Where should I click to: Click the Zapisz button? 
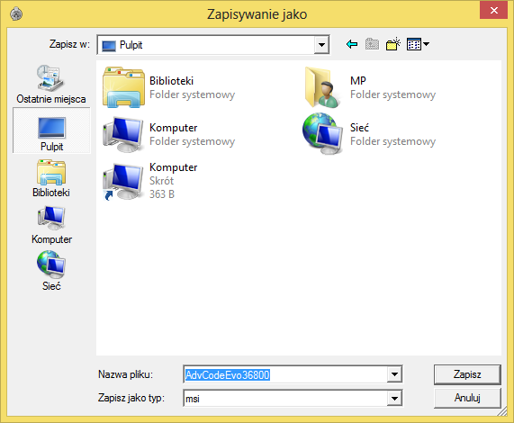click(467, 374)
